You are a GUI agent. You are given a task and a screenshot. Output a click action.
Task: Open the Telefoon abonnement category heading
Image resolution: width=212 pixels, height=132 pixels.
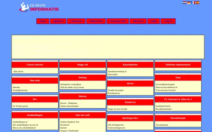tap(178, 65)
